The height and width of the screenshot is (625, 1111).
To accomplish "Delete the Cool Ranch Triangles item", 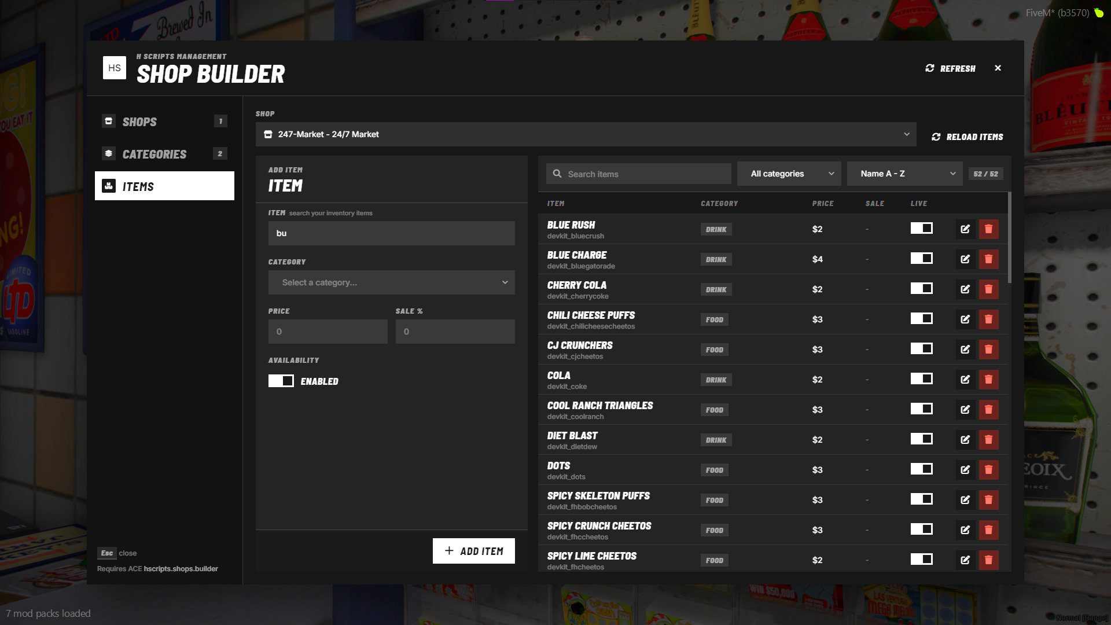I will coord(988,410).
